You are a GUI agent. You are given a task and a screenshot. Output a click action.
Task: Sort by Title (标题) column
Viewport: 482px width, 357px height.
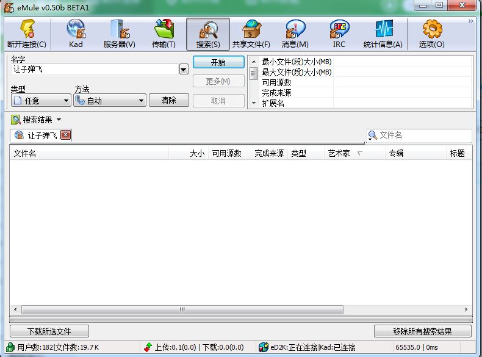click(459, 153)
